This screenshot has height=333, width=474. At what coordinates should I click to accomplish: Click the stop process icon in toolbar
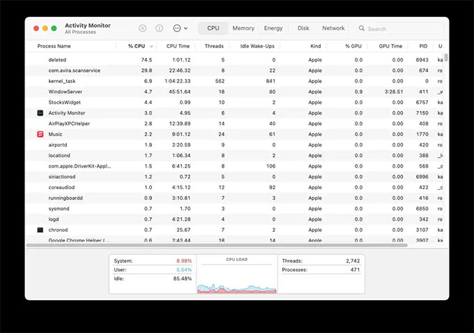point(142,29)
